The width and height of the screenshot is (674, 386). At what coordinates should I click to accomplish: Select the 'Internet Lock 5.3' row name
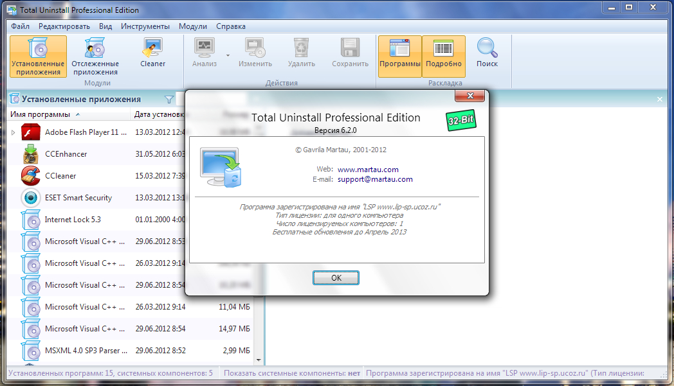pyautogui.click(x=73, y=220)
